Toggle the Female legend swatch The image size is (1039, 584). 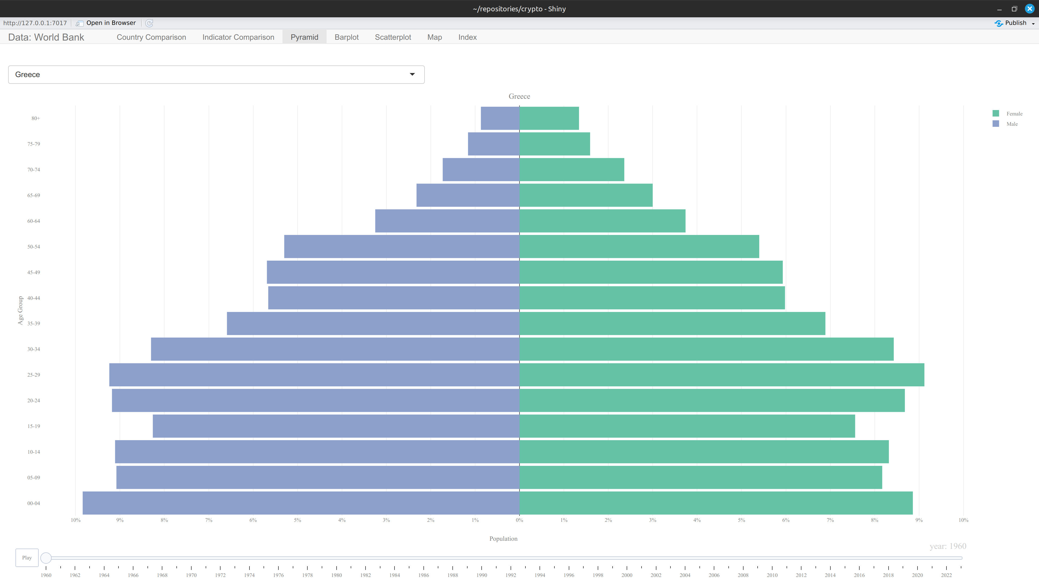click(x=995, y=113)
